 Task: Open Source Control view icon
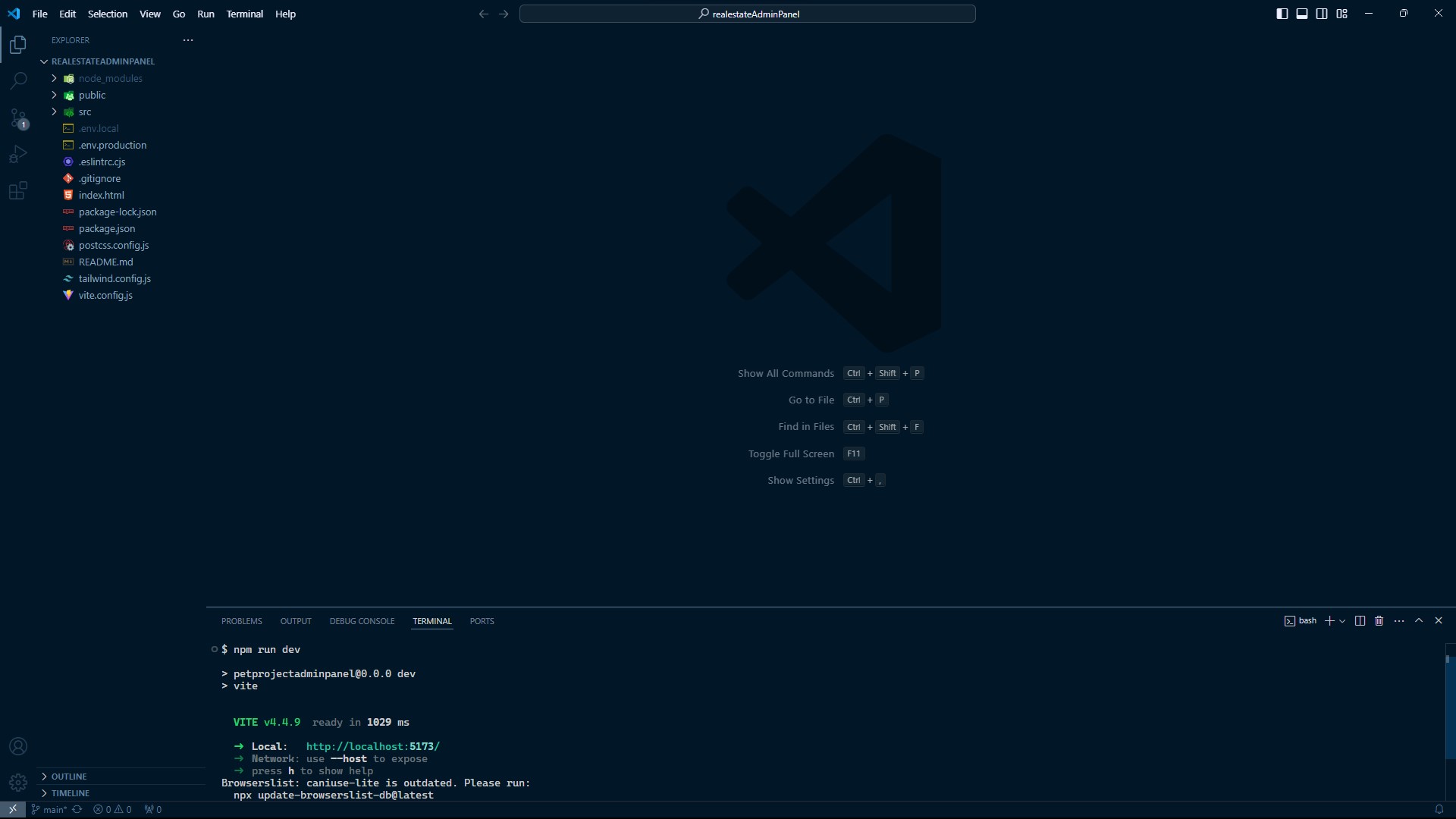point(18,118)
